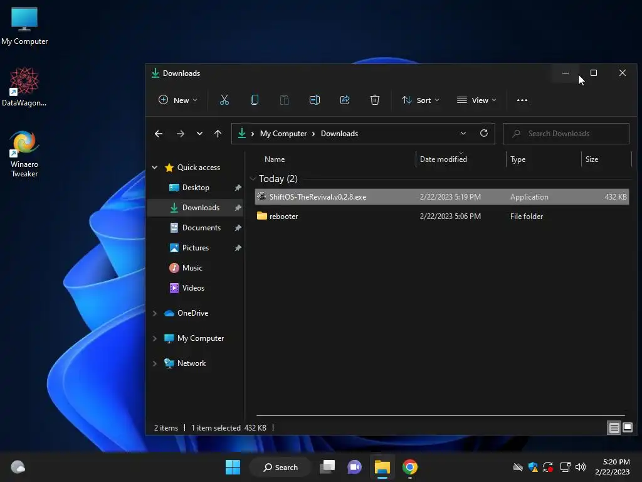This screenshot has width=642, height=482.
Task: Open recent locations dropdown chevron
Action: pos(199,134)
